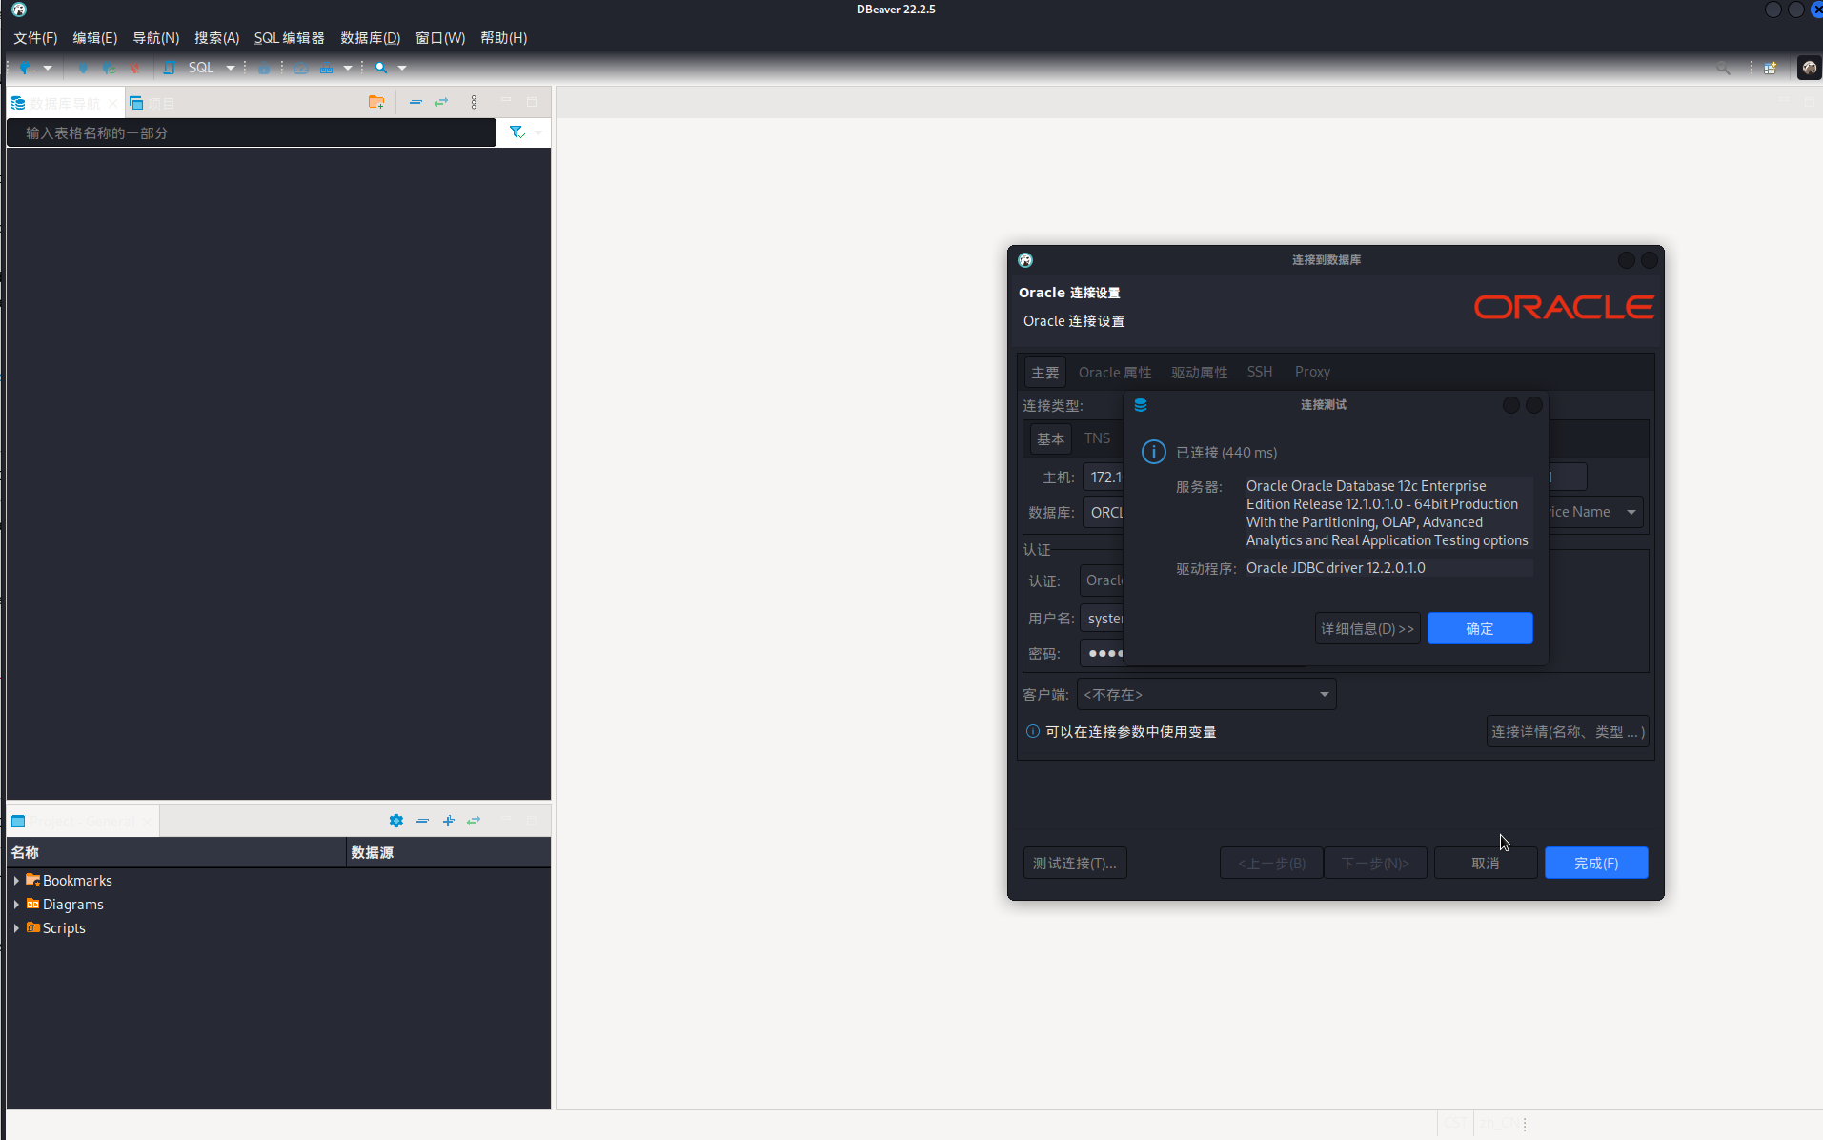The height and width of the screenshot is (1140, 1823).
Task: Click the filter funnel icon in navigator
Action: tap(517, 132)
